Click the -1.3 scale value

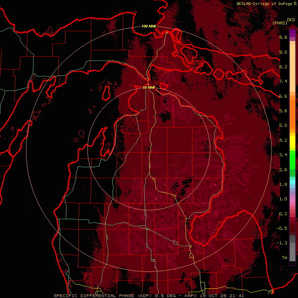[282, 243]
